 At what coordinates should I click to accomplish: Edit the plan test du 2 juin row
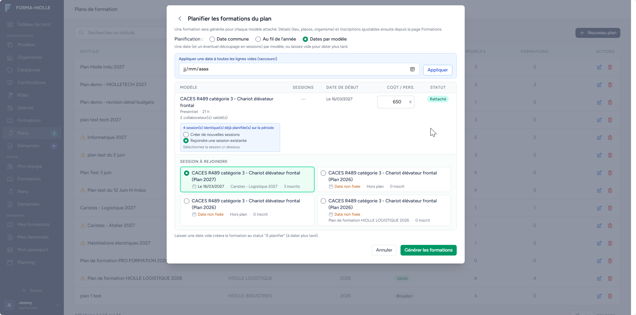(599, 155)
